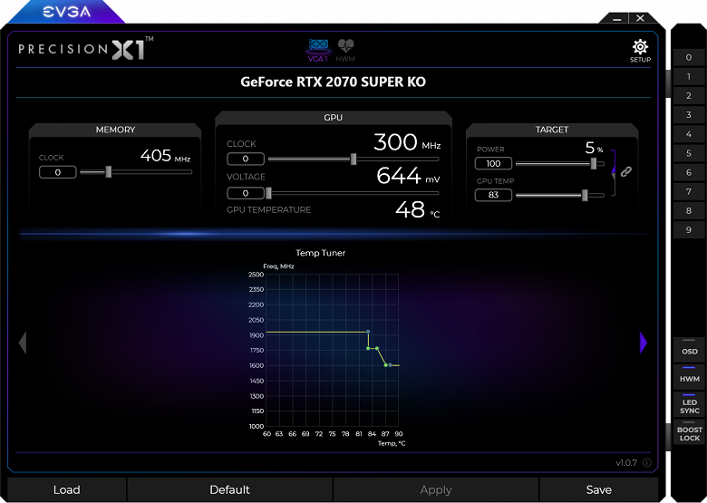
Task: Toggle BOOST LOCK
Action: pyautogui.click(x=689, y=432)
